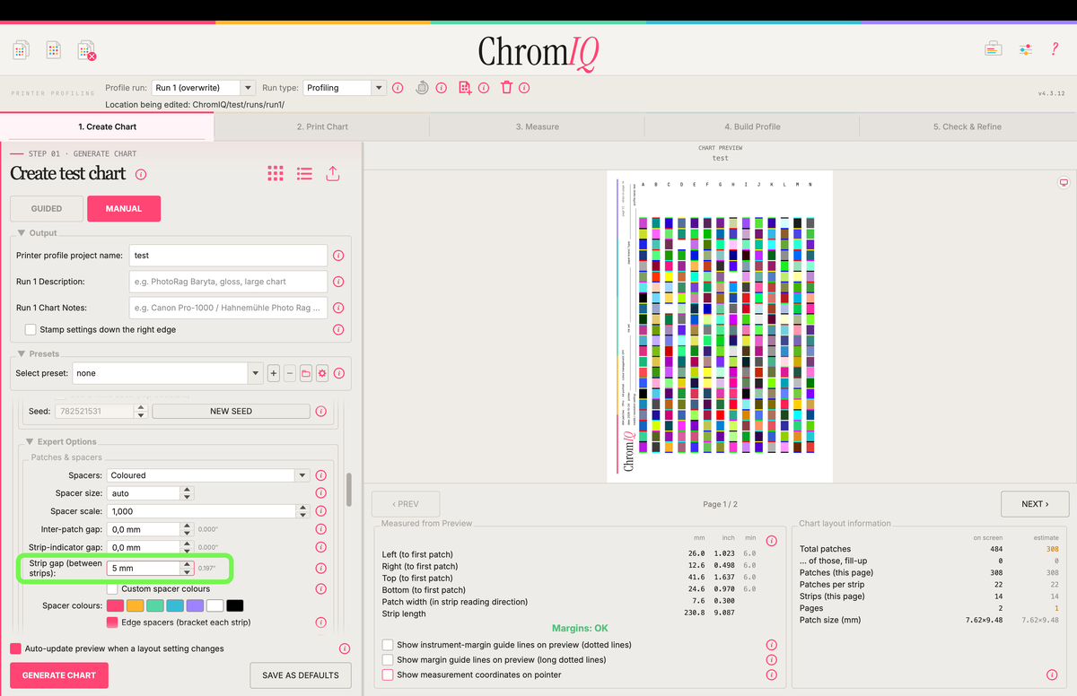Enable Show measurement coordinates on pointer
The height and width of the screenshot is (696, 1077).
tap(388, 674)
